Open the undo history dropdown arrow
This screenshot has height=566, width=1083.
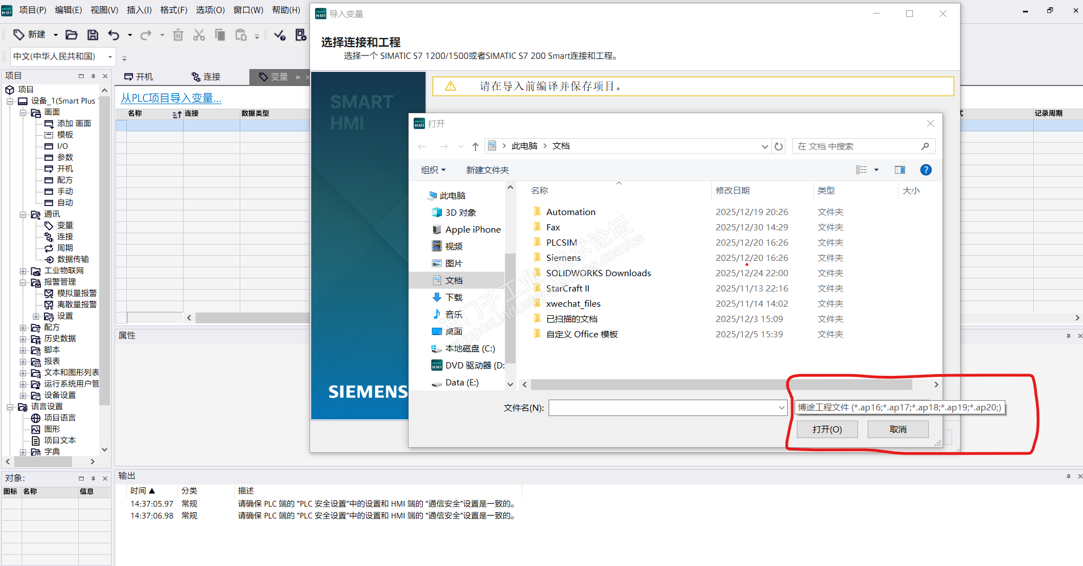point(130,35)
